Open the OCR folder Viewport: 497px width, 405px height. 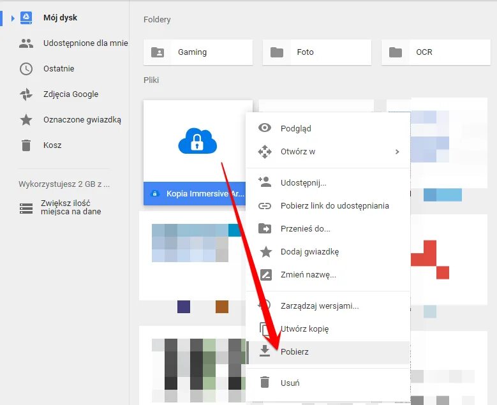[436, 52]
